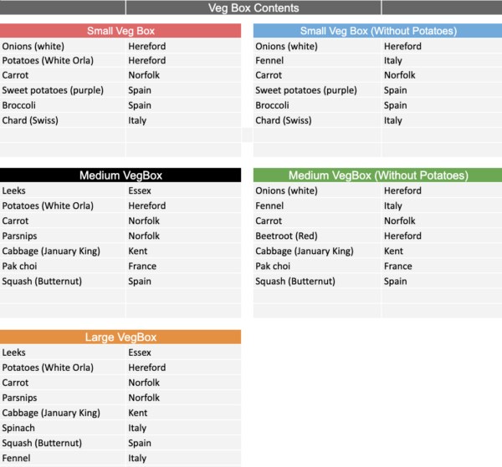Select Squash (Butternut) cell in the Large VegBox table
Viewport: 502px width, 467px height.
42,443
